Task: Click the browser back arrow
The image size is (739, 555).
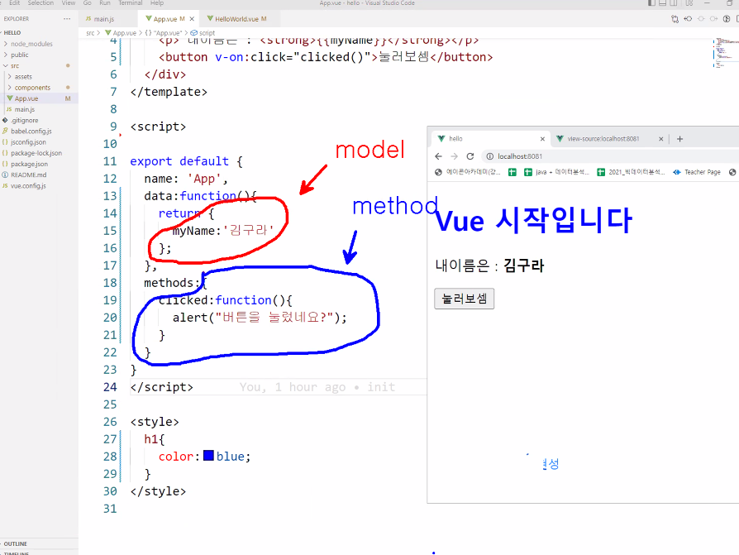Action: (438, 156)
